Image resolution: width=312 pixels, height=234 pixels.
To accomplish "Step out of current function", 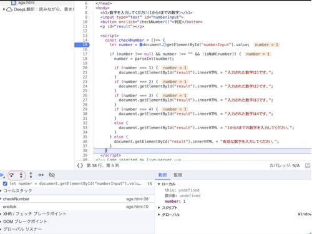I will pos(31,175).
